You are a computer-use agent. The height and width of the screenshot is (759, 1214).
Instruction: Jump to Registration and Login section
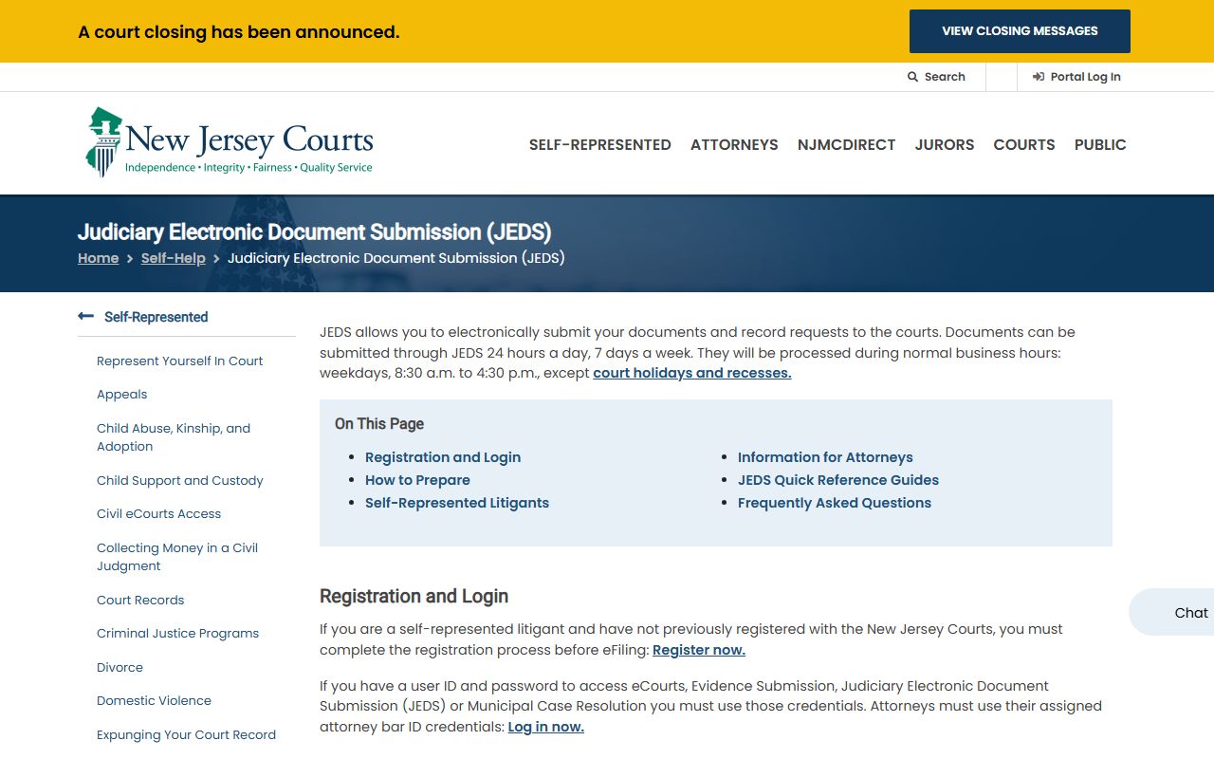[443, 457]
